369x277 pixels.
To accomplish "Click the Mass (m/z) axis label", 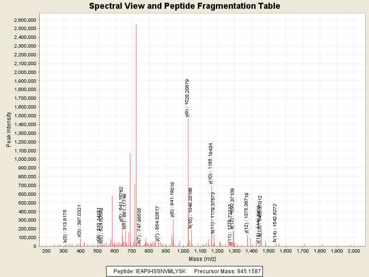I will pos(202,259).
